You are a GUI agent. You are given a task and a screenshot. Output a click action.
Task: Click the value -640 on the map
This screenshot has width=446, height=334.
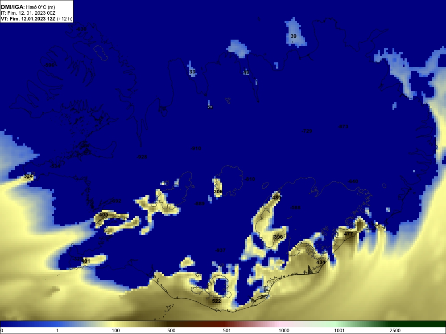[x=353, y=181]
